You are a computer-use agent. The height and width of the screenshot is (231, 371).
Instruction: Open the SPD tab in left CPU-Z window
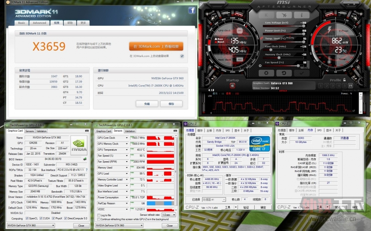point(228,131)
